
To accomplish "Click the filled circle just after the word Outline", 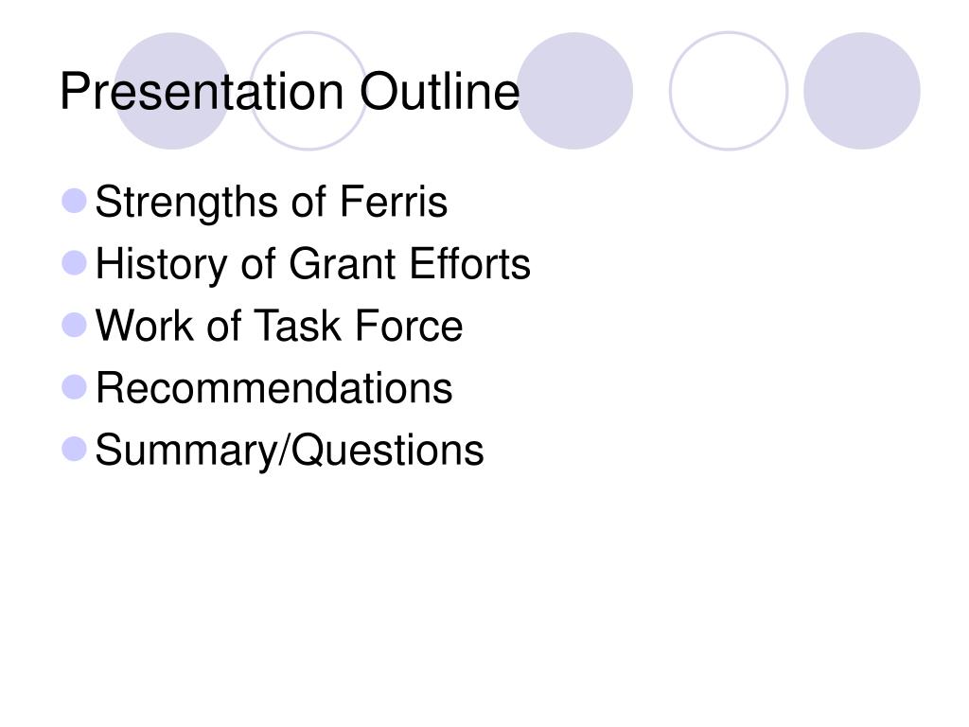I will click(574, 91).
